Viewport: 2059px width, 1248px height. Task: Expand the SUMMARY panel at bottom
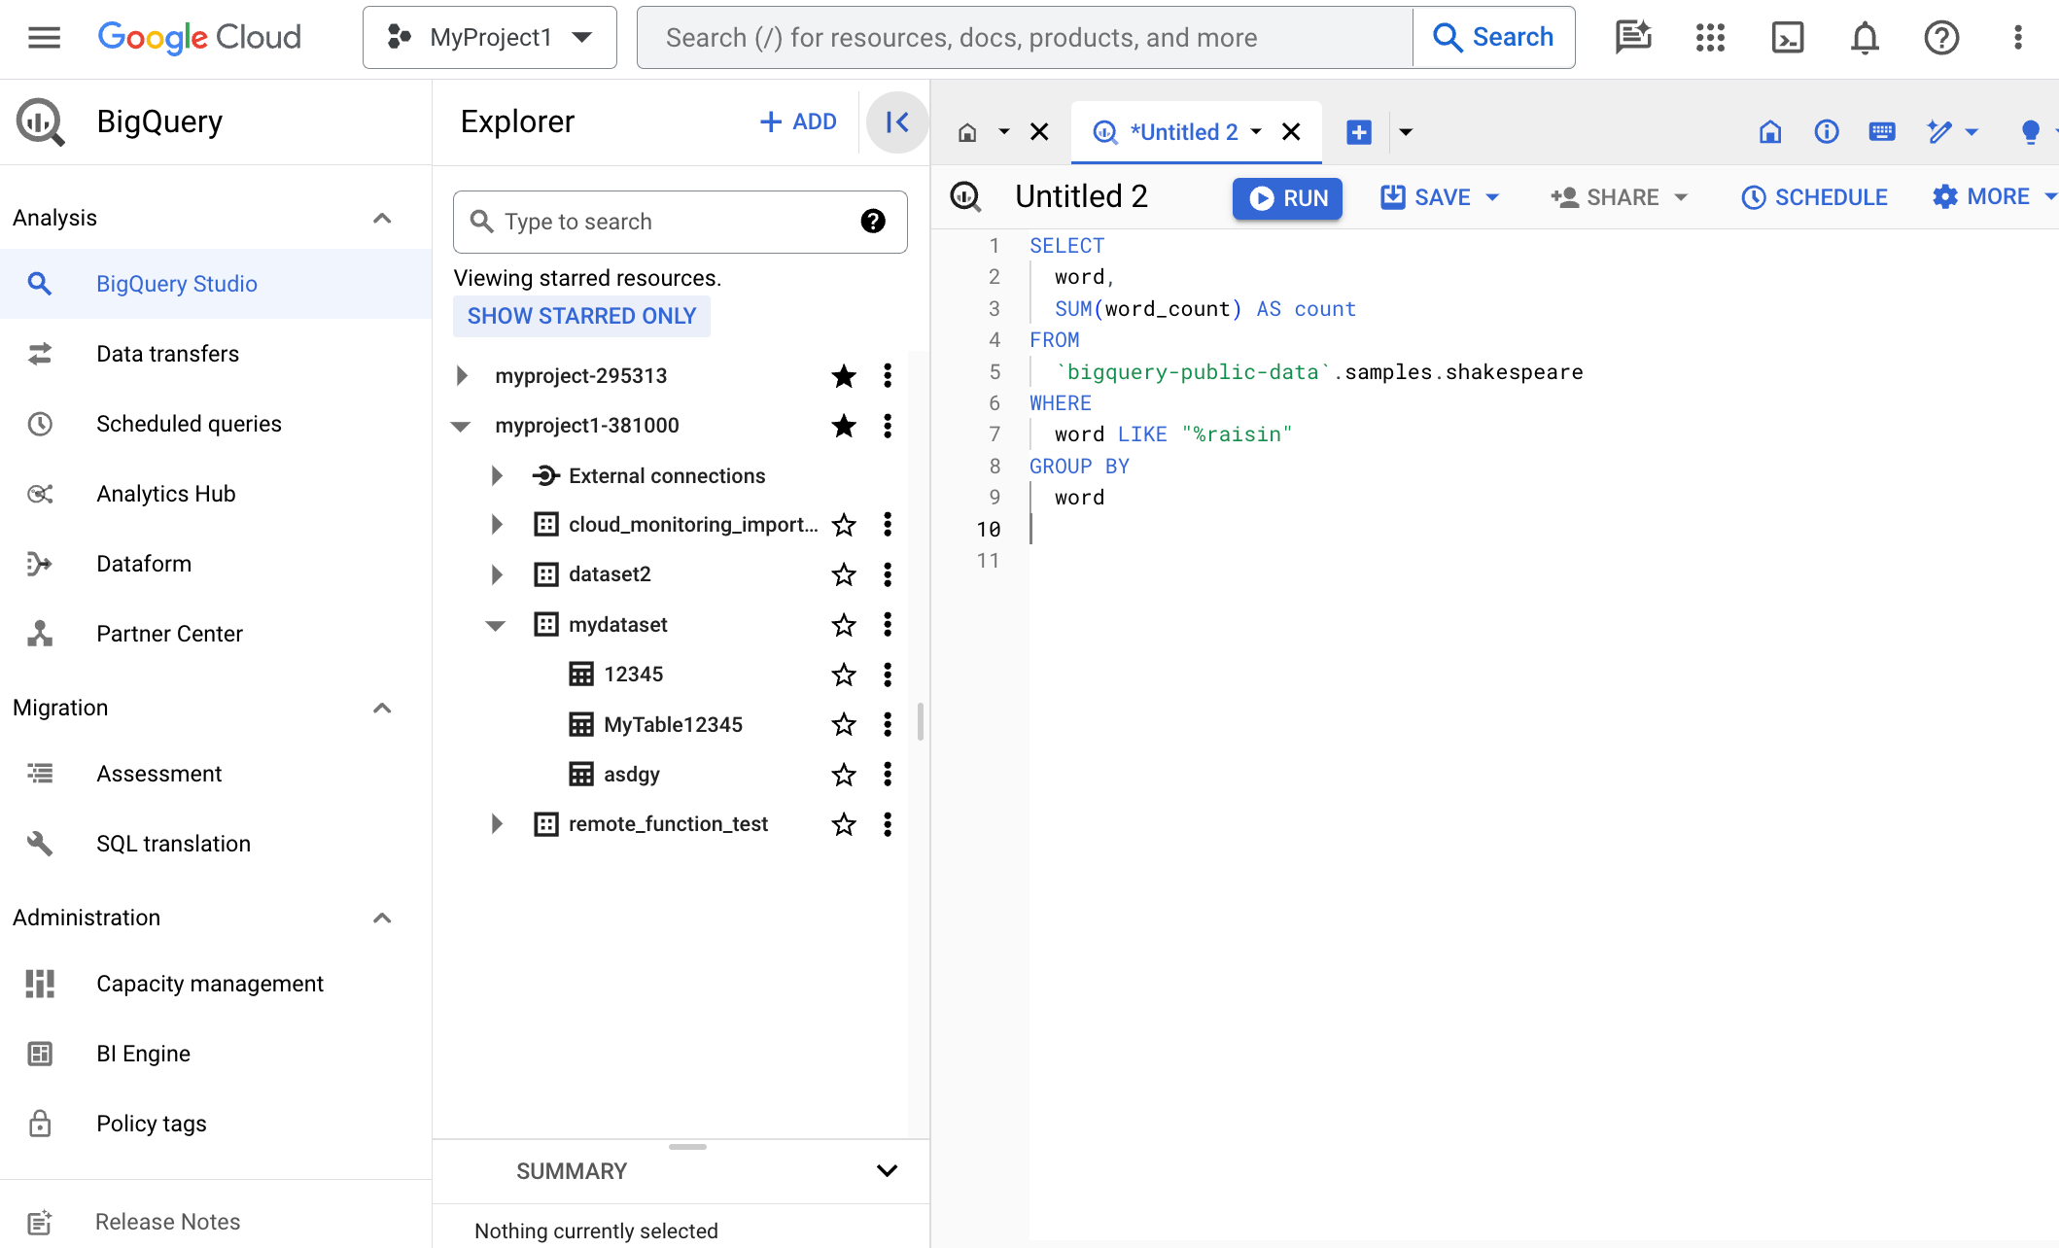pyautogui.click(x=887, y=1171)
